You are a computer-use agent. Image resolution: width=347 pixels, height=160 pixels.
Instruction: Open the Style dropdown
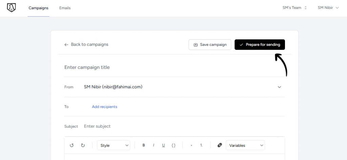coord(114,145)
